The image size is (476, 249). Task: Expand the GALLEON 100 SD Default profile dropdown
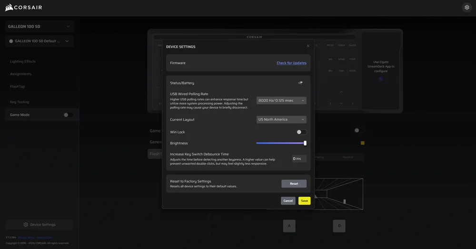(39, 41)
